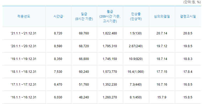Image resolution: width=202 pixels, height=104 pixels.
Task: Select increase rate 2.87(240)
Action: pyautogui.click(x=136, y=46)
